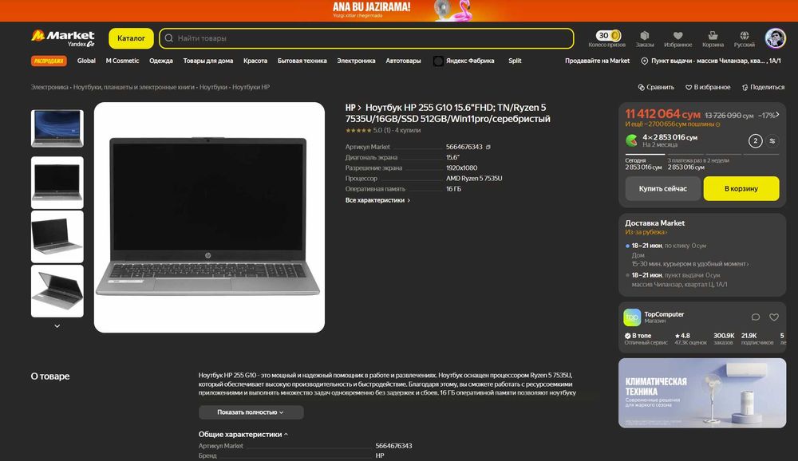Click the star rating 5.0 icon

click(x=358, y=131)
